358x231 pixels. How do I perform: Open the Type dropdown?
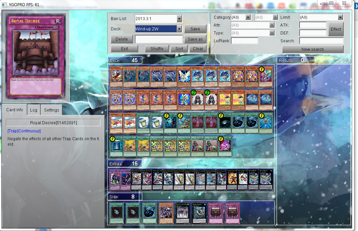pyautogui.click(x=272, y=33)
